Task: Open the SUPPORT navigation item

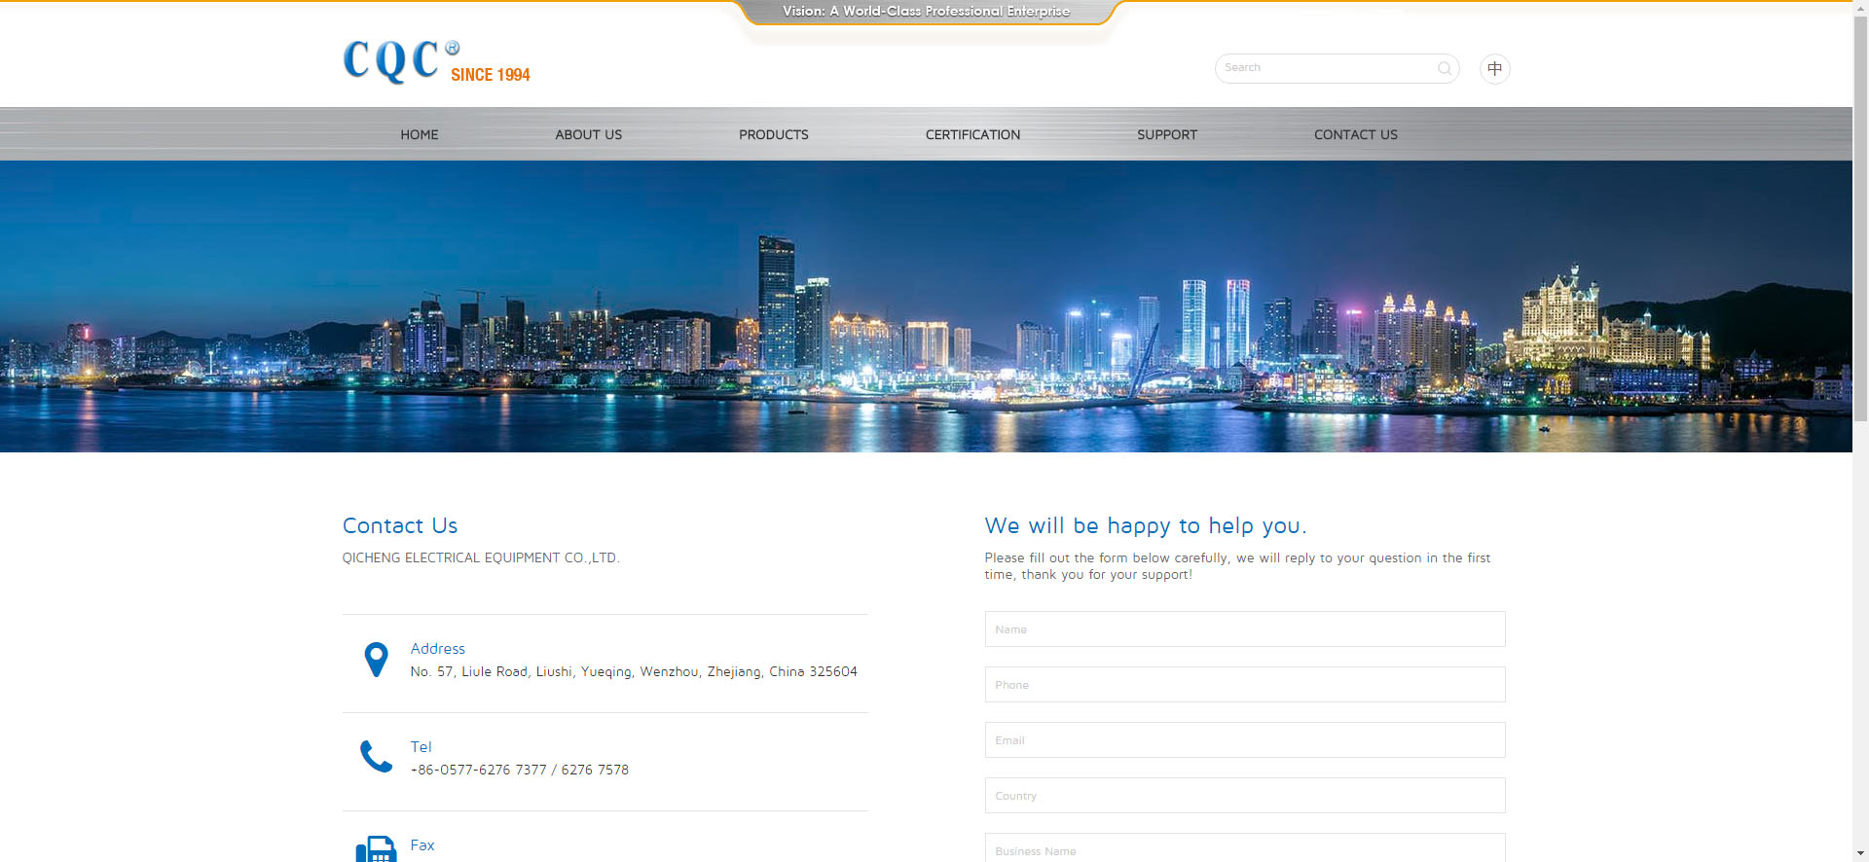Action: click(x=1166, y=134)
